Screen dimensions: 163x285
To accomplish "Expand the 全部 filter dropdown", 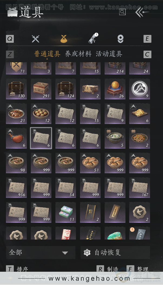I will pyautogui.click(x=41, y=253).
